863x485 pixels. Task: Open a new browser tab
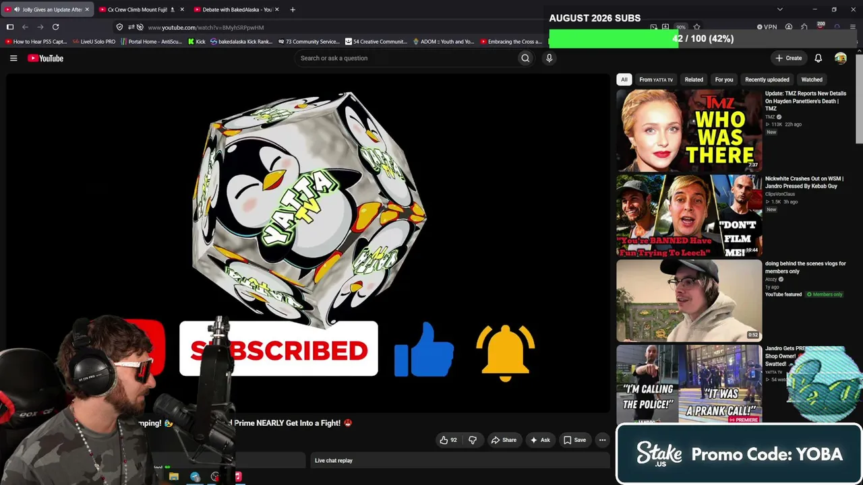(x=293, y=9)
